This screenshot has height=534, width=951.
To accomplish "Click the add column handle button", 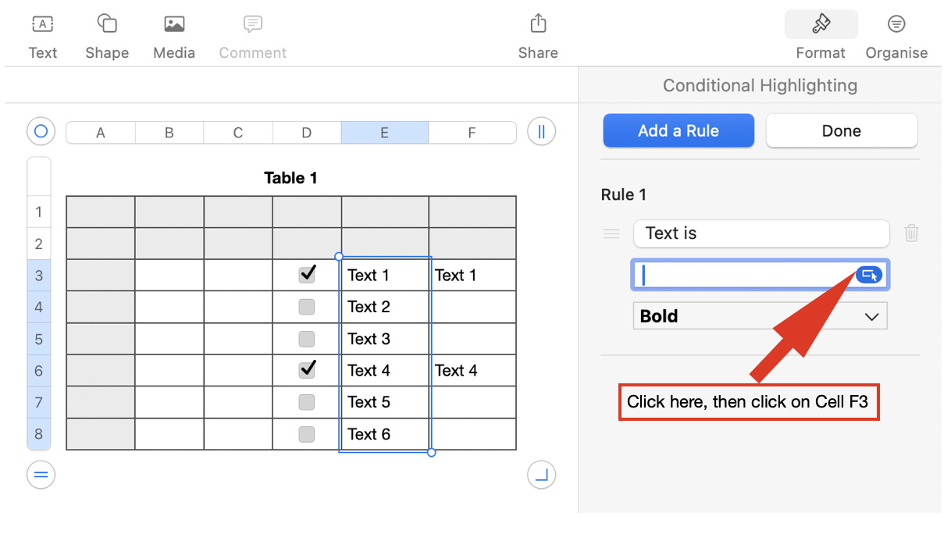I will pos(541,131).
